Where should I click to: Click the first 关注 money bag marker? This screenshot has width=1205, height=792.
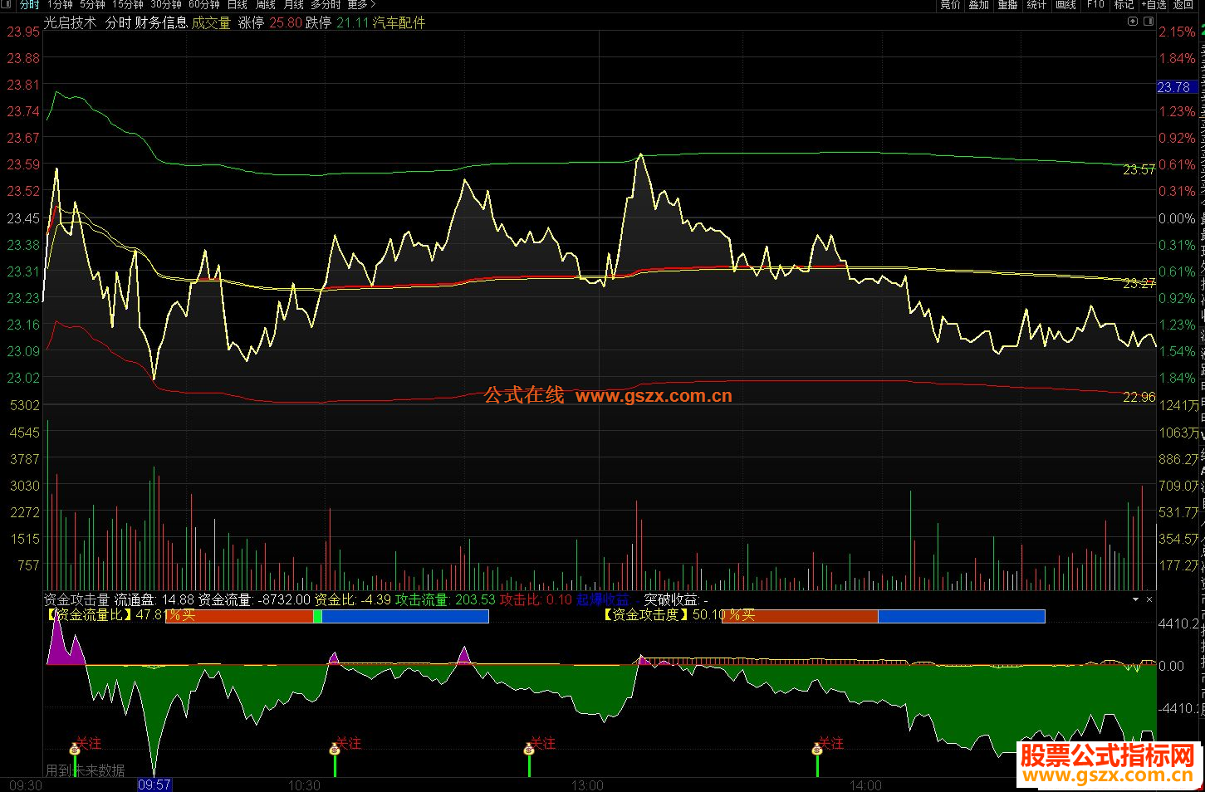pos(75,750)
